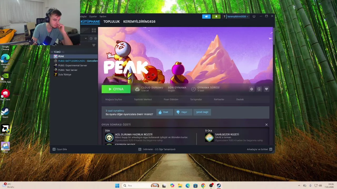Image resolution: width=337 pixels, height=189 pixels.
Task: Open the KEREMYİLDİRİM1616 profile tab
Action: click(x=139, y=22)
